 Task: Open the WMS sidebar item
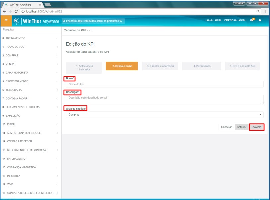(x=30, y=184)
